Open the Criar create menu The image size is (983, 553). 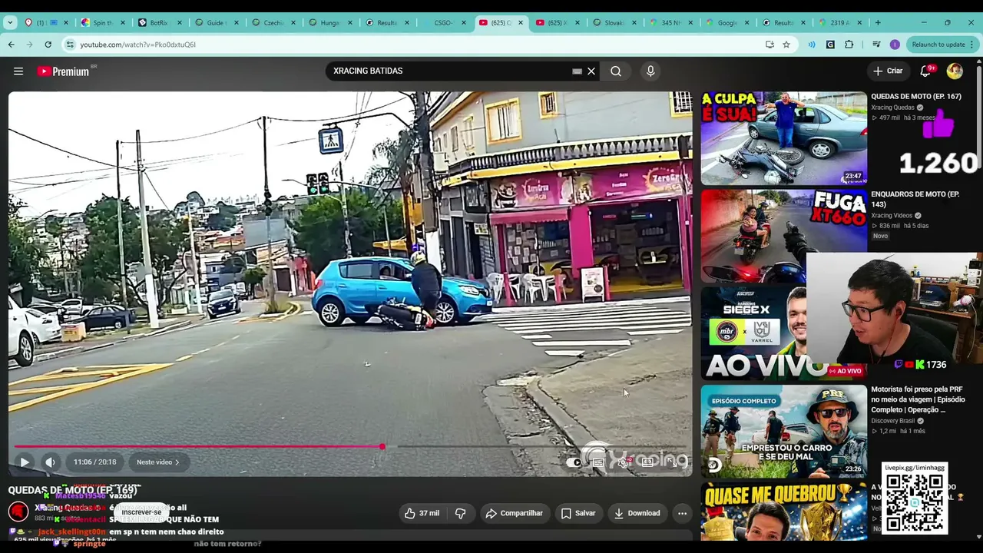[x=888, y=71]
